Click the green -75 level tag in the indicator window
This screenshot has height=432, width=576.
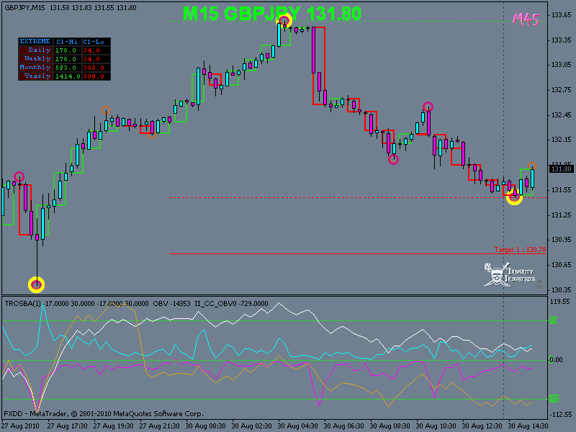[554, 399]
